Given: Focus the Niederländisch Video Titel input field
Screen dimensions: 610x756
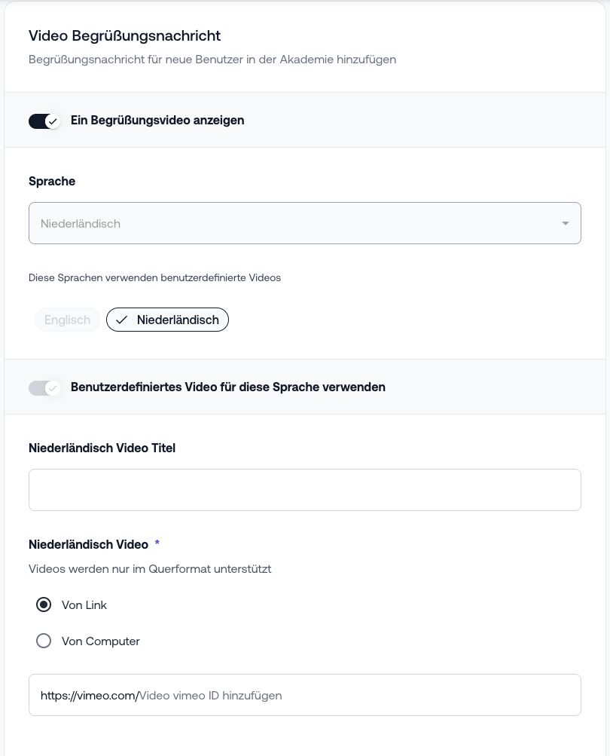Looking at the screenshot, I should tap(304, 490).
